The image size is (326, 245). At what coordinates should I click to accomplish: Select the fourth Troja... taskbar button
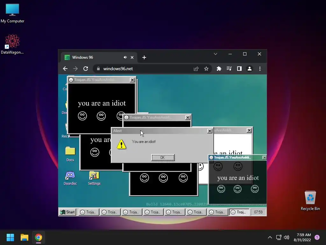[153, 212]
